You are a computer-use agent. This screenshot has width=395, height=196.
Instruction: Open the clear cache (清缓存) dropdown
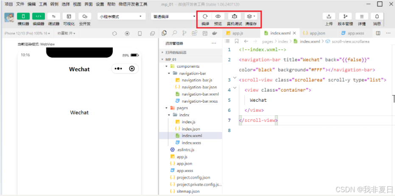click(251, 17)
